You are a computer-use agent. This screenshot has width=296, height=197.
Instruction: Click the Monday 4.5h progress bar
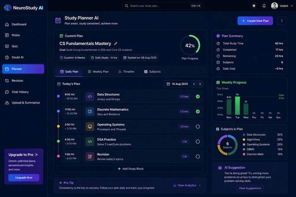(x=229, y=107)
